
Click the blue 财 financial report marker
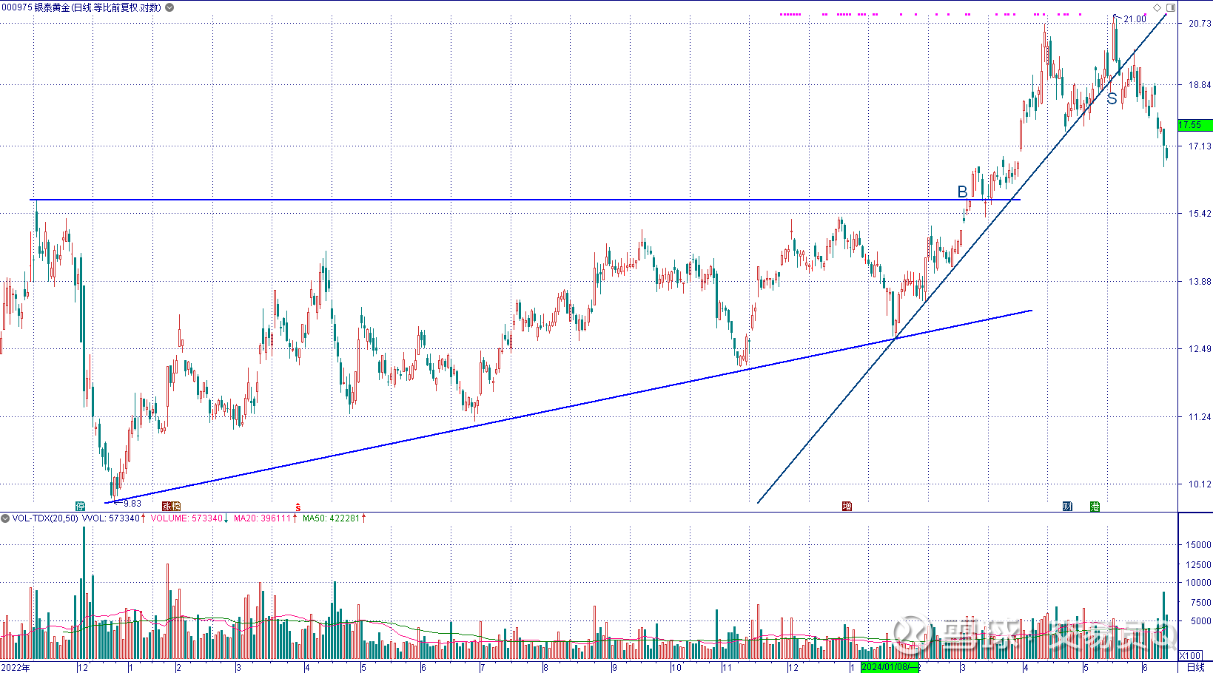pyautogui.click(x=1067, y=506)
